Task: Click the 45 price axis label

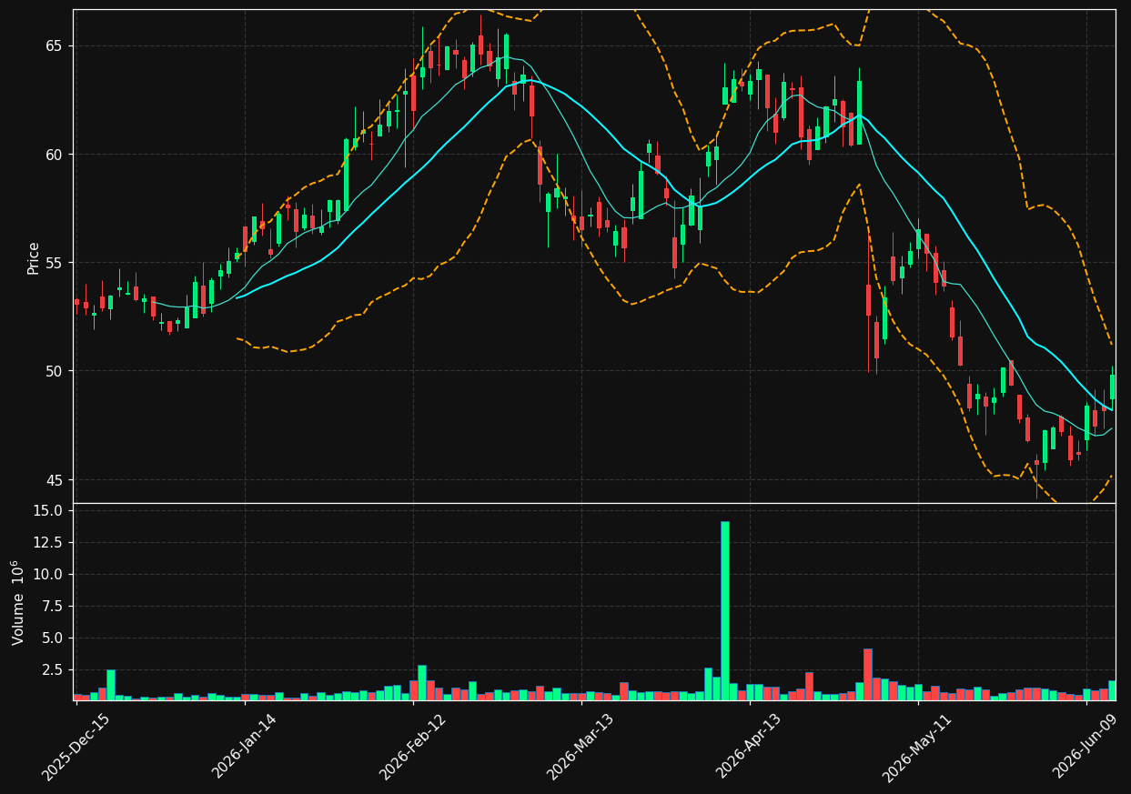Action: (x=55, y=479)
